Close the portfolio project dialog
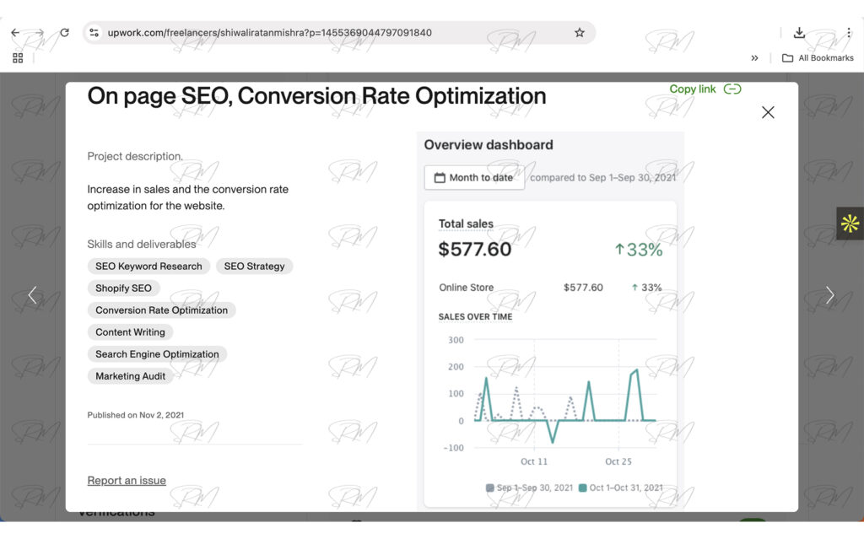The height and width of the screenshot is (539, 864). [x=768, y=112]
